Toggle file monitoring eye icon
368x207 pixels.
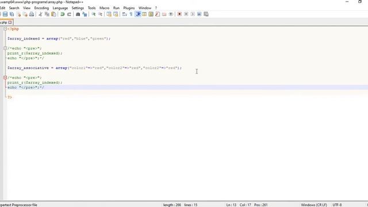(171, 14)
